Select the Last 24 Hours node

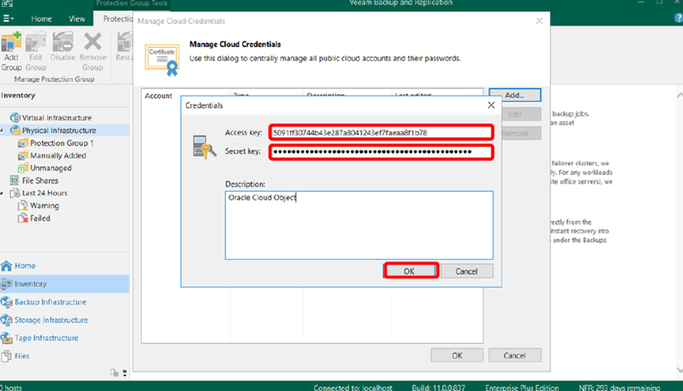point(45,193)
